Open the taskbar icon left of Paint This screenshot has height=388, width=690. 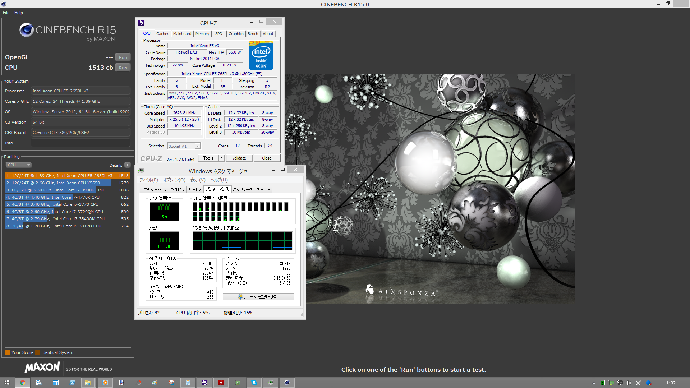point(139,383)
